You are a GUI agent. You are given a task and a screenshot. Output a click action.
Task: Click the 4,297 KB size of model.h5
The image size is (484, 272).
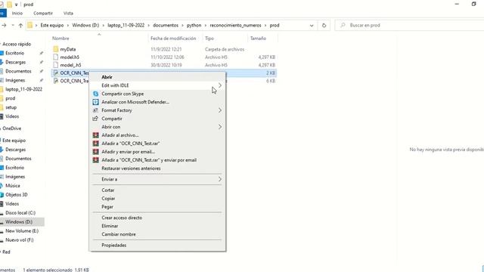267,57
